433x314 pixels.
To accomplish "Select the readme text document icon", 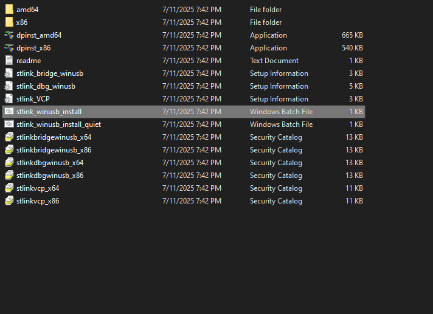I will coord(9,61).
